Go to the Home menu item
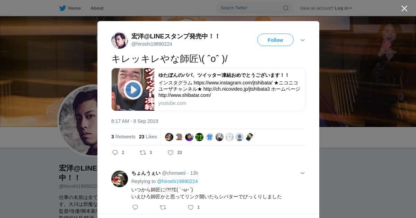This screenshot has height=218, width=416. pos(75,8)
